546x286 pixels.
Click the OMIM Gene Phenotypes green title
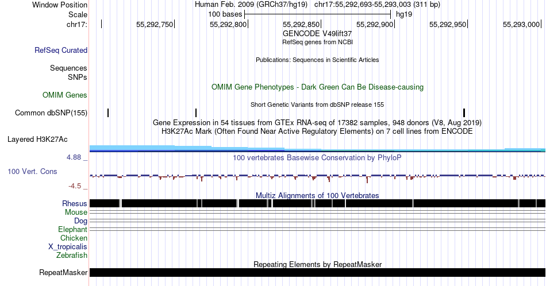(317, 87)
